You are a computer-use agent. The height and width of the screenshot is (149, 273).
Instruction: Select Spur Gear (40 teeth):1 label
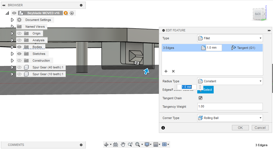tap(48, 67)
